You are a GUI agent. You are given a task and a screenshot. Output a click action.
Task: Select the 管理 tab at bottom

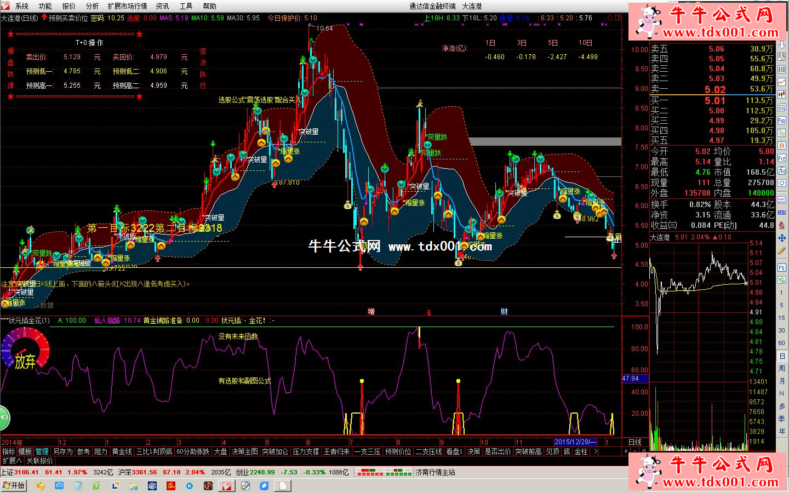42,451
